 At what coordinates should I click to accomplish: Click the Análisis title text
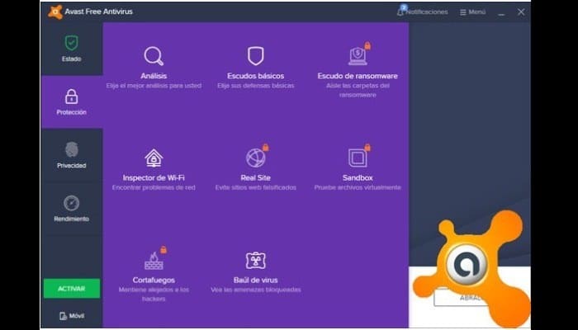coord(154,76)
